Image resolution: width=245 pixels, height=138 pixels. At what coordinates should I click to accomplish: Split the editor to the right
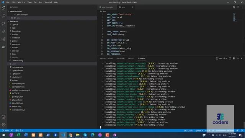(238, 7)
